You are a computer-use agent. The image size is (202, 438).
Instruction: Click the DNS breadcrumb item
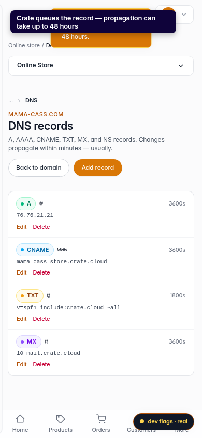(31, 100)
